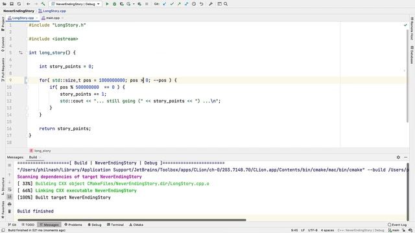Show Git history clock icon
415x233 pixels.
coord(194,4)
